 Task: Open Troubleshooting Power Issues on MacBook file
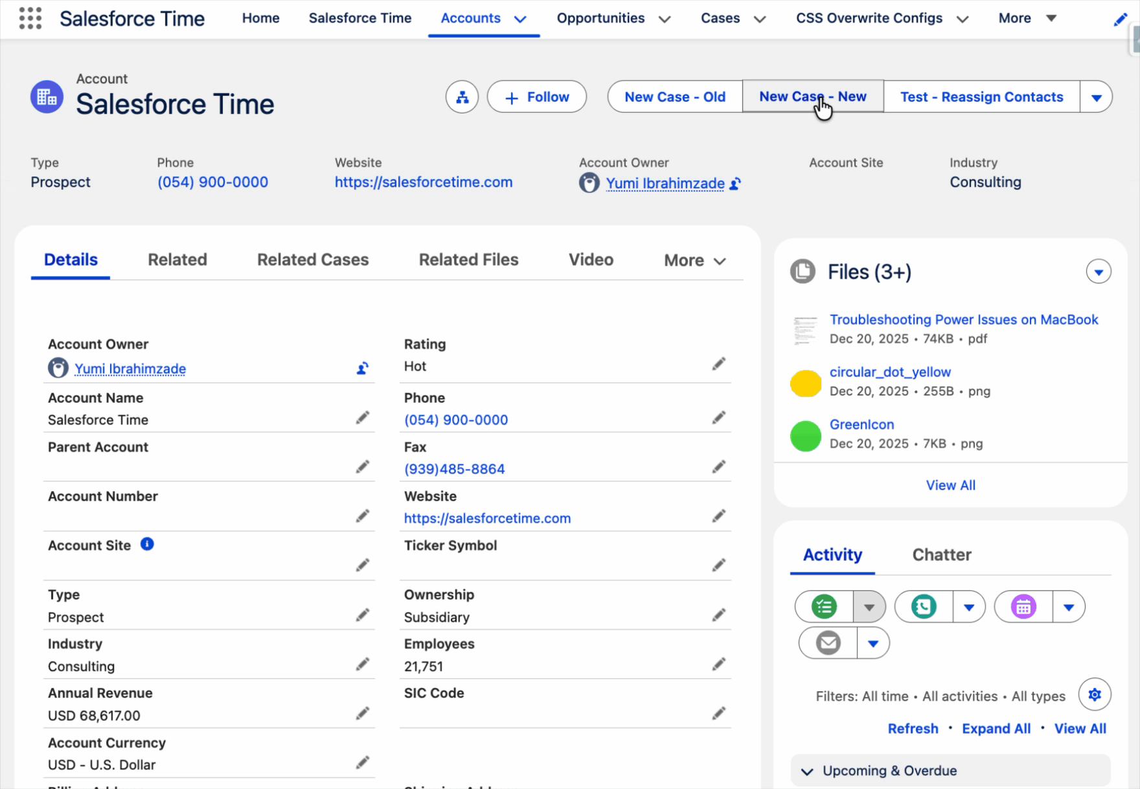(963, 319)
